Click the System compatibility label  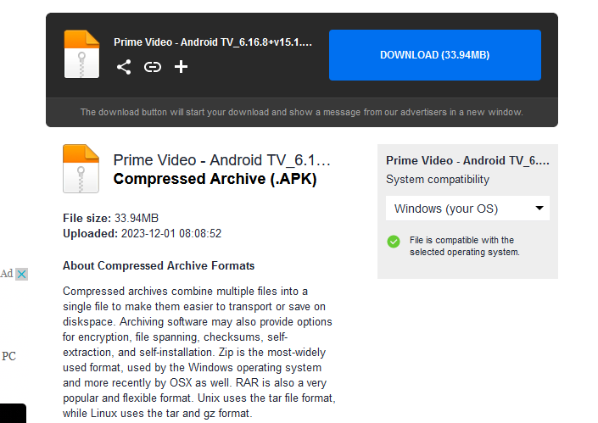coord(438,180)
